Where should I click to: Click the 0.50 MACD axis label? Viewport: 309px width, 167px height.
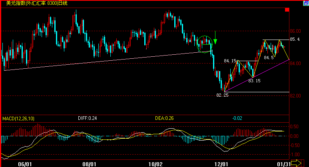click(295, 127)
